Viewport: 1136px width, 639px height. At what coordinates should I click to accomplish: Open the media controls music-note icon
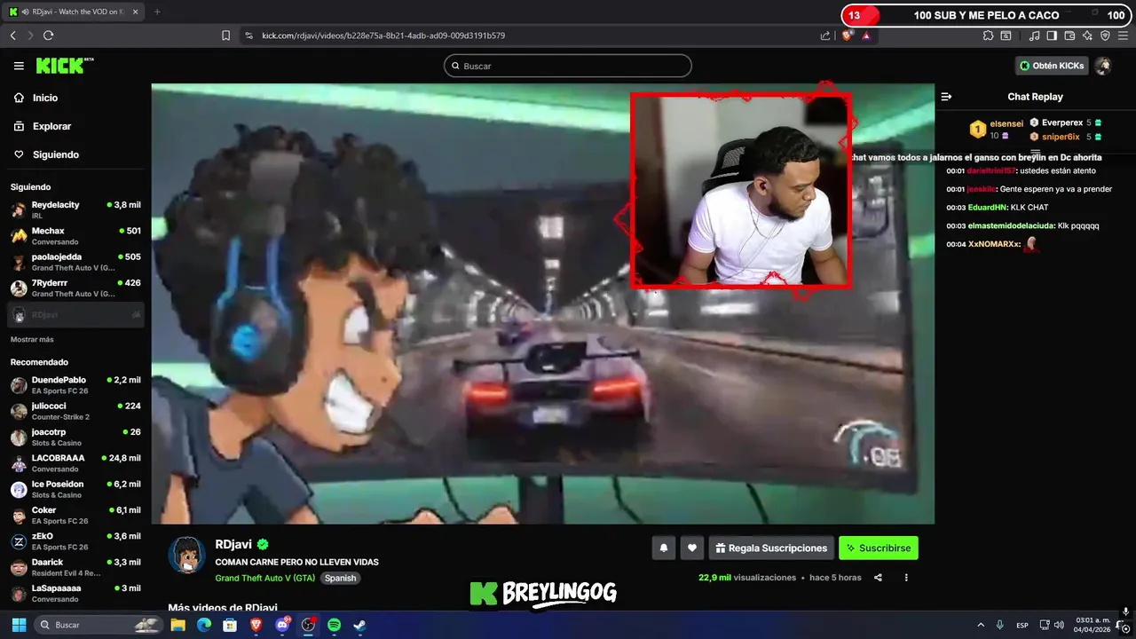pyautogui.click(x=1034, y=35)
